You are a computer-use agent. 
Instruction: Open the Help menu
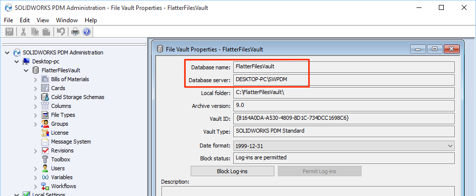[x=91, y=20]
